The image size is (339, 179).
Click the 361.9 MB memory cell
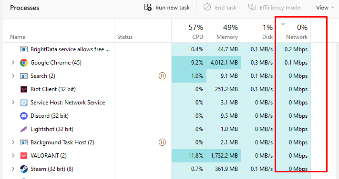(x=224, y=169)
